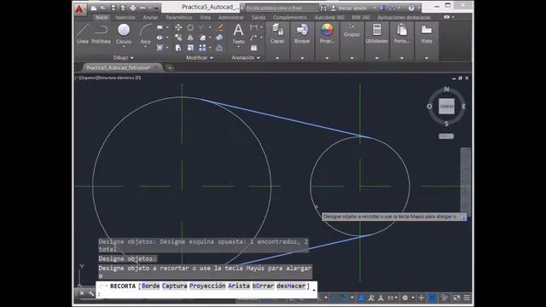
Task: Click the Captura command option
Action: [x=174, y=286]
